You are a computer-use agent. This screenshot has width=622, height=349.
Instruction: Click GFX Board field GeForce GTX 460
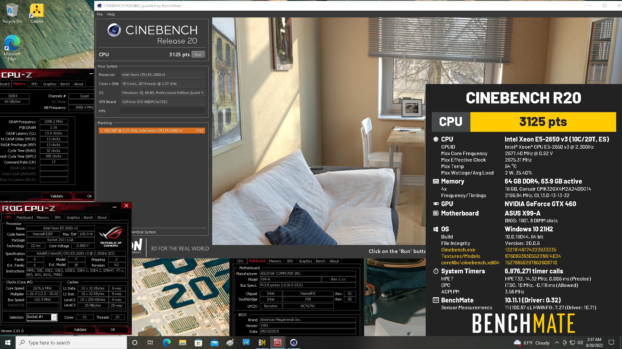[x=163, y=102]
